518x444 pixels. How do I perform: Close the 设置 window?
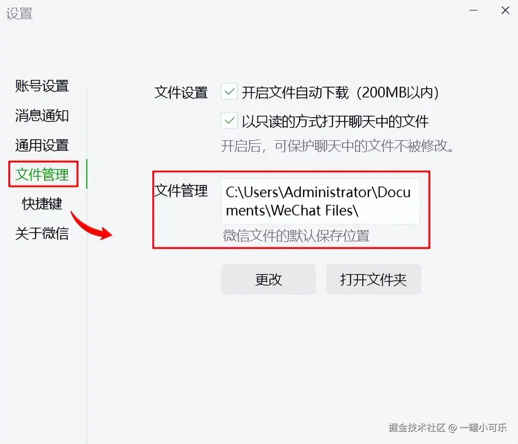[x=505, y=10]
